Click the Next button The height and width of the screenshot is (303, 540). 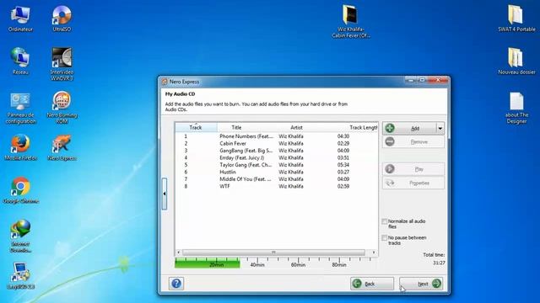coord(421,284)
